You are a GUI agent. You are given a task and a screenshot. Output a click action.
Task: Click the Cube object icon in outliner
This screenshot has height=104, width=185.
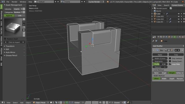tap(155, 14)
